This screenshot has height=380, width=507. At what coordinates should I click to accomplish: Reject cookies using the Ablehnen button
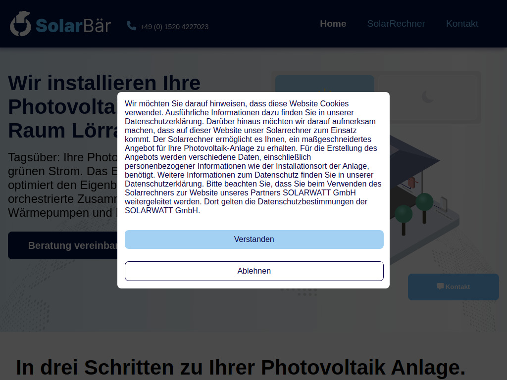tap(254, 271)
